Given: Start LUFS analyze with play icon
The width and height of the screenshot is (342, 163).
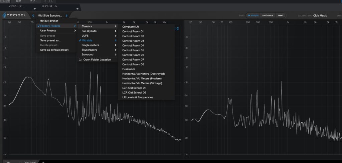Looking at the screenshot, I should [249, 15].
